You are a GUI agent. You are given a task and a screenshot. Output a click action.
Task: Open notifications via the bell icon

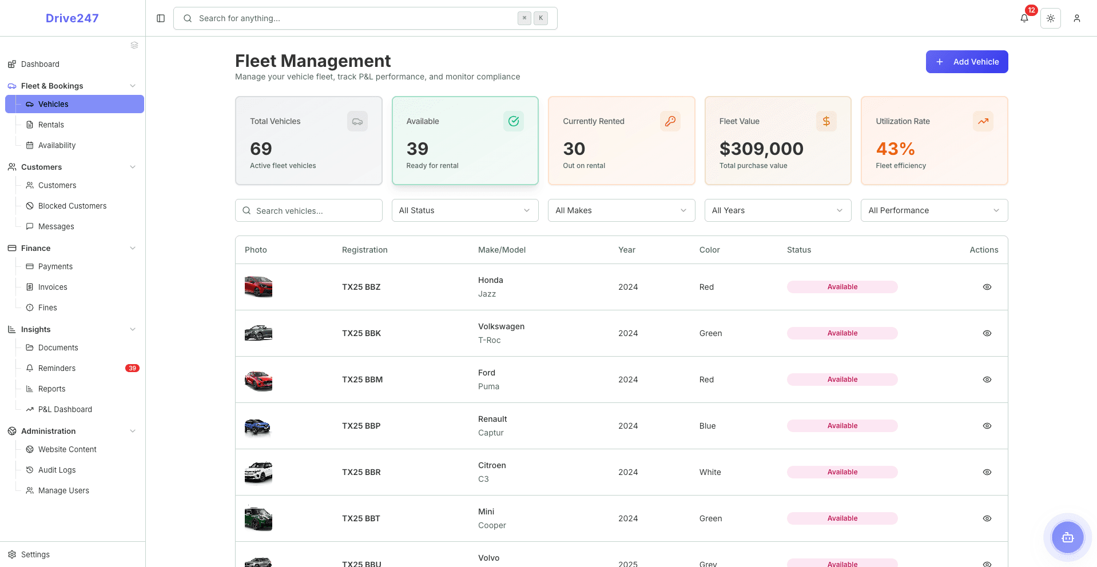[x=1024, y=18]
